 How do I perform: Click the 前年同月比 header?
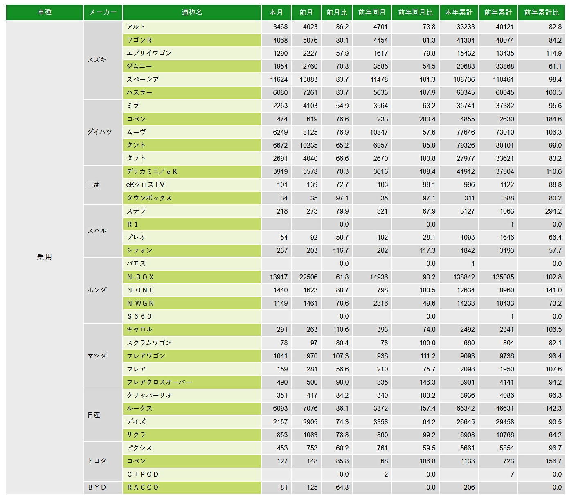coord(415,13)
